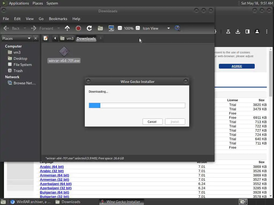
Task: Click the Wine Gecko download progress bar
Action: pyautogui.click(x=137, y=105)
